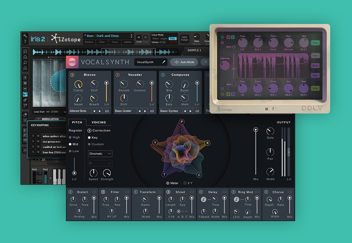352x243 pixels.
Task: Click the Undo arrow in Iris 2
Action: (139, 37)
